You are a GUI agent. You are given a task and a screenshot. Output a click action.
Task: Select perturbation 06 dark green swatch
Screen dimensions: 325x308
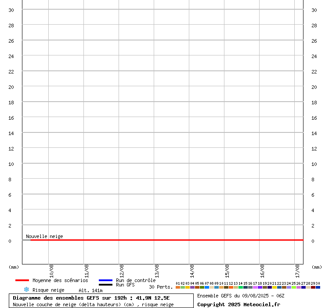[202, 287]
